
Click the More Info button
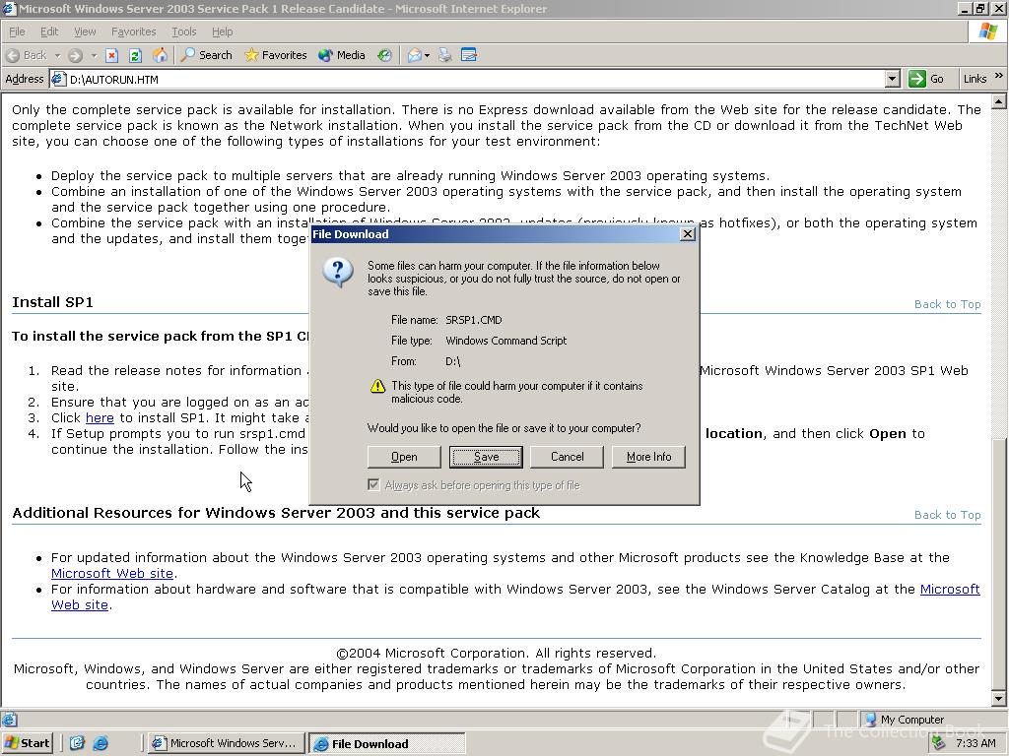[x=648, y=457]
